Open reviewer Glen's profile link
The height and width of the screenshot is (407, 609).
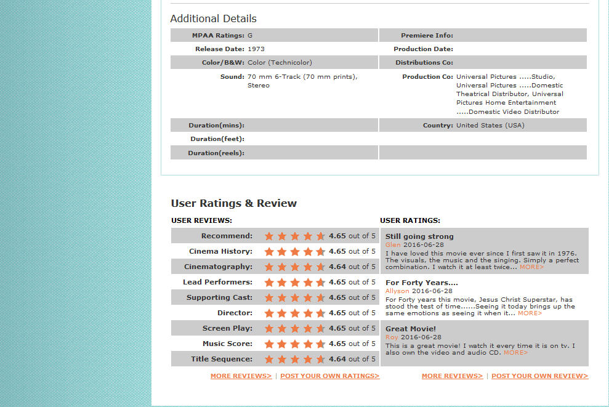(x=393, y=244)
